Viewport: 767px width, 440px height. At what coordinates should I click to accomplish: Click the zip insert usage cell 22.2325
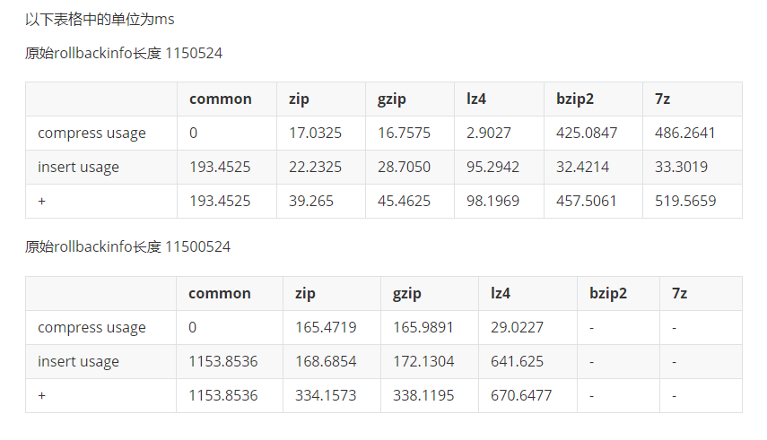click(x=315, y=168)
